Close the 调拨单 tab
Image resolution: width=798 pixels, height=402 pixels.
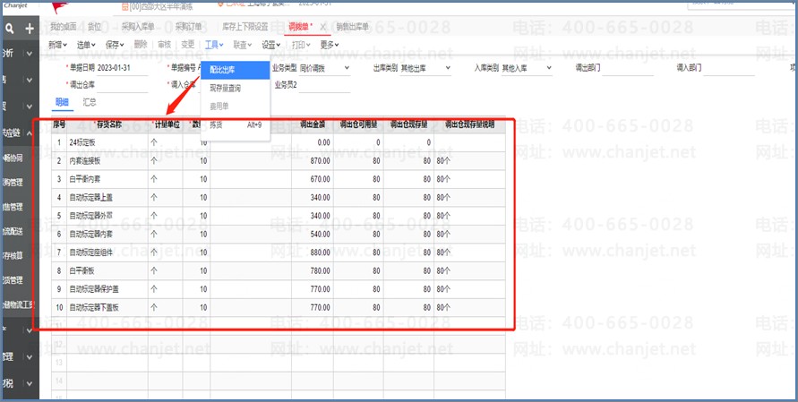point(323,27)
